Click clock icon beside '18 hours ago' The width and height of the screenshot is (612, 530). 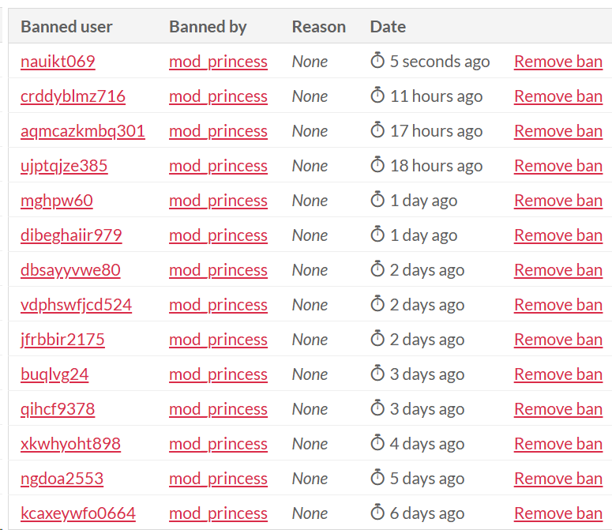tap(377, 165)
